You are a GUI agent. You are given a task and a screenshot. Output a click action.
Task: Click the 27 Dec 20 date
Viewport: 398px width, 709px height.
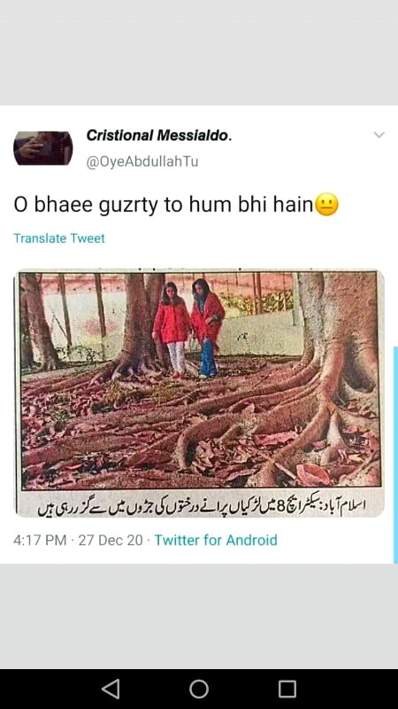111,540
